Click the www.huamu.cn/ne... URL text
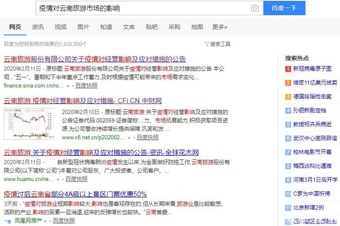The width and height of the screenshot is (340, 226). (x=28, y=179)
